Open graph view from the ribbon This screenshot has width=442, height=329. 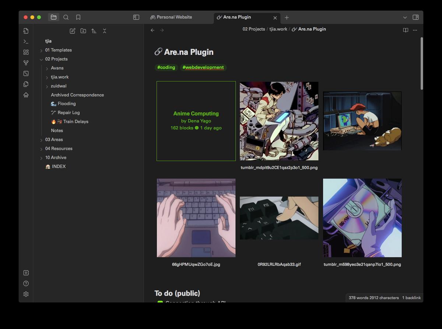point(26,63)
